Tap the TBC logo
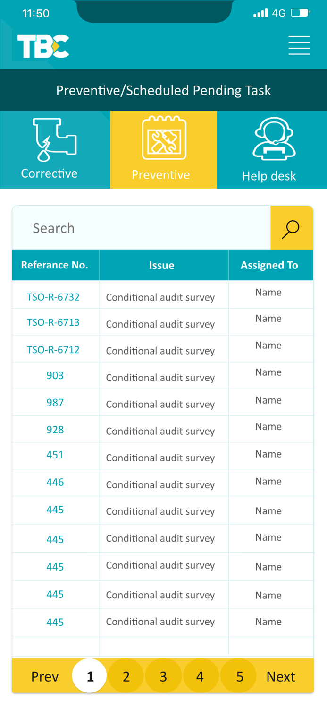Viewport: 327px width, 709px height. coord(43,46)
